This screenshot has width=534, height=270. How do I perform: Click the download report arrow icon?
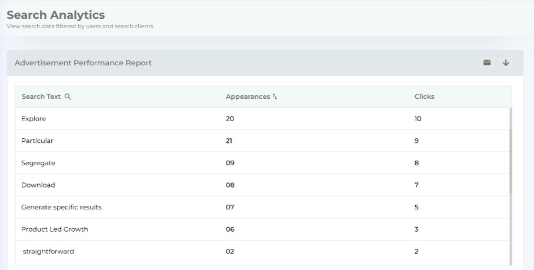click(x=505, y=63)
